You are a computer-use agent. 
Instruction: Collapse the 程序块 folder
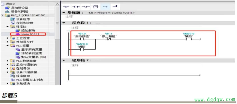pos(7,27)
